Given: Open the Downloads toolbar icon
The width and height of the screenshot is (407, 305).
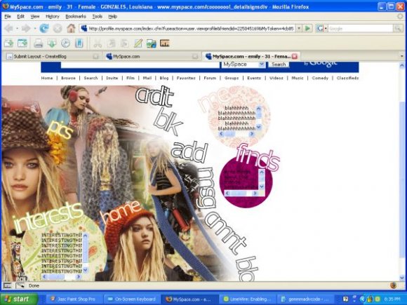Looking at the screenshot, I should tap(52, 43).
